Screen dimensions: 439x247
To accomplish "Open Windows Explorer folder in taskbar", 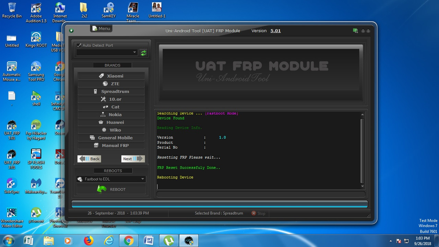I will [x=48, y=241].
